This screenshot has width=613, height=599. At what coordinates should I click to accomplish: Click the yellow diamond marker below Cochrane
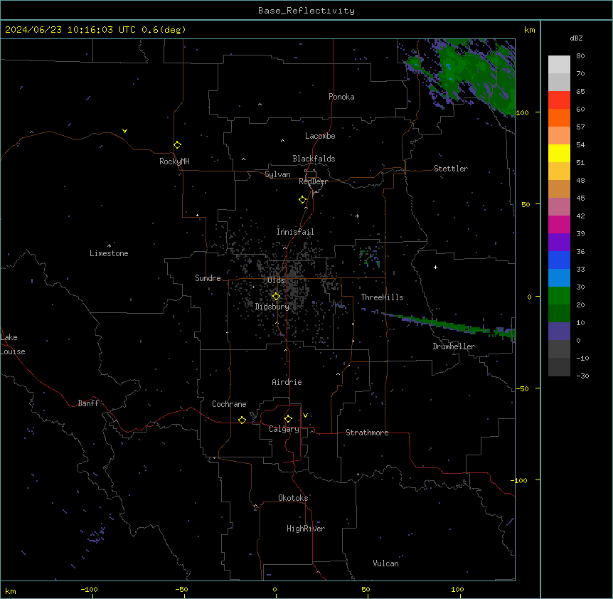pos(242,420)
